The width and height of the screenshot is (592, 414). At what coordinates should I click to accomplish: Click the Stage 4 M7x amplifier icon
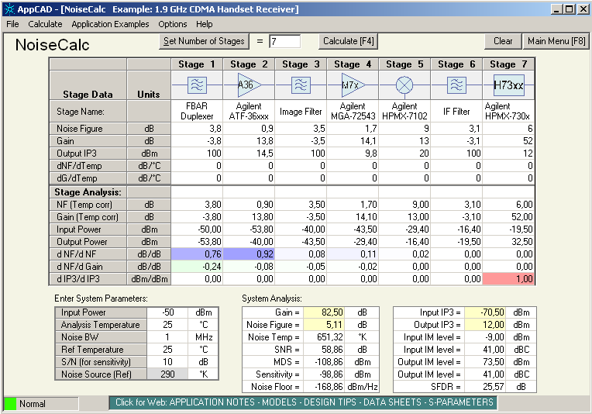click(x=353, y=85)
